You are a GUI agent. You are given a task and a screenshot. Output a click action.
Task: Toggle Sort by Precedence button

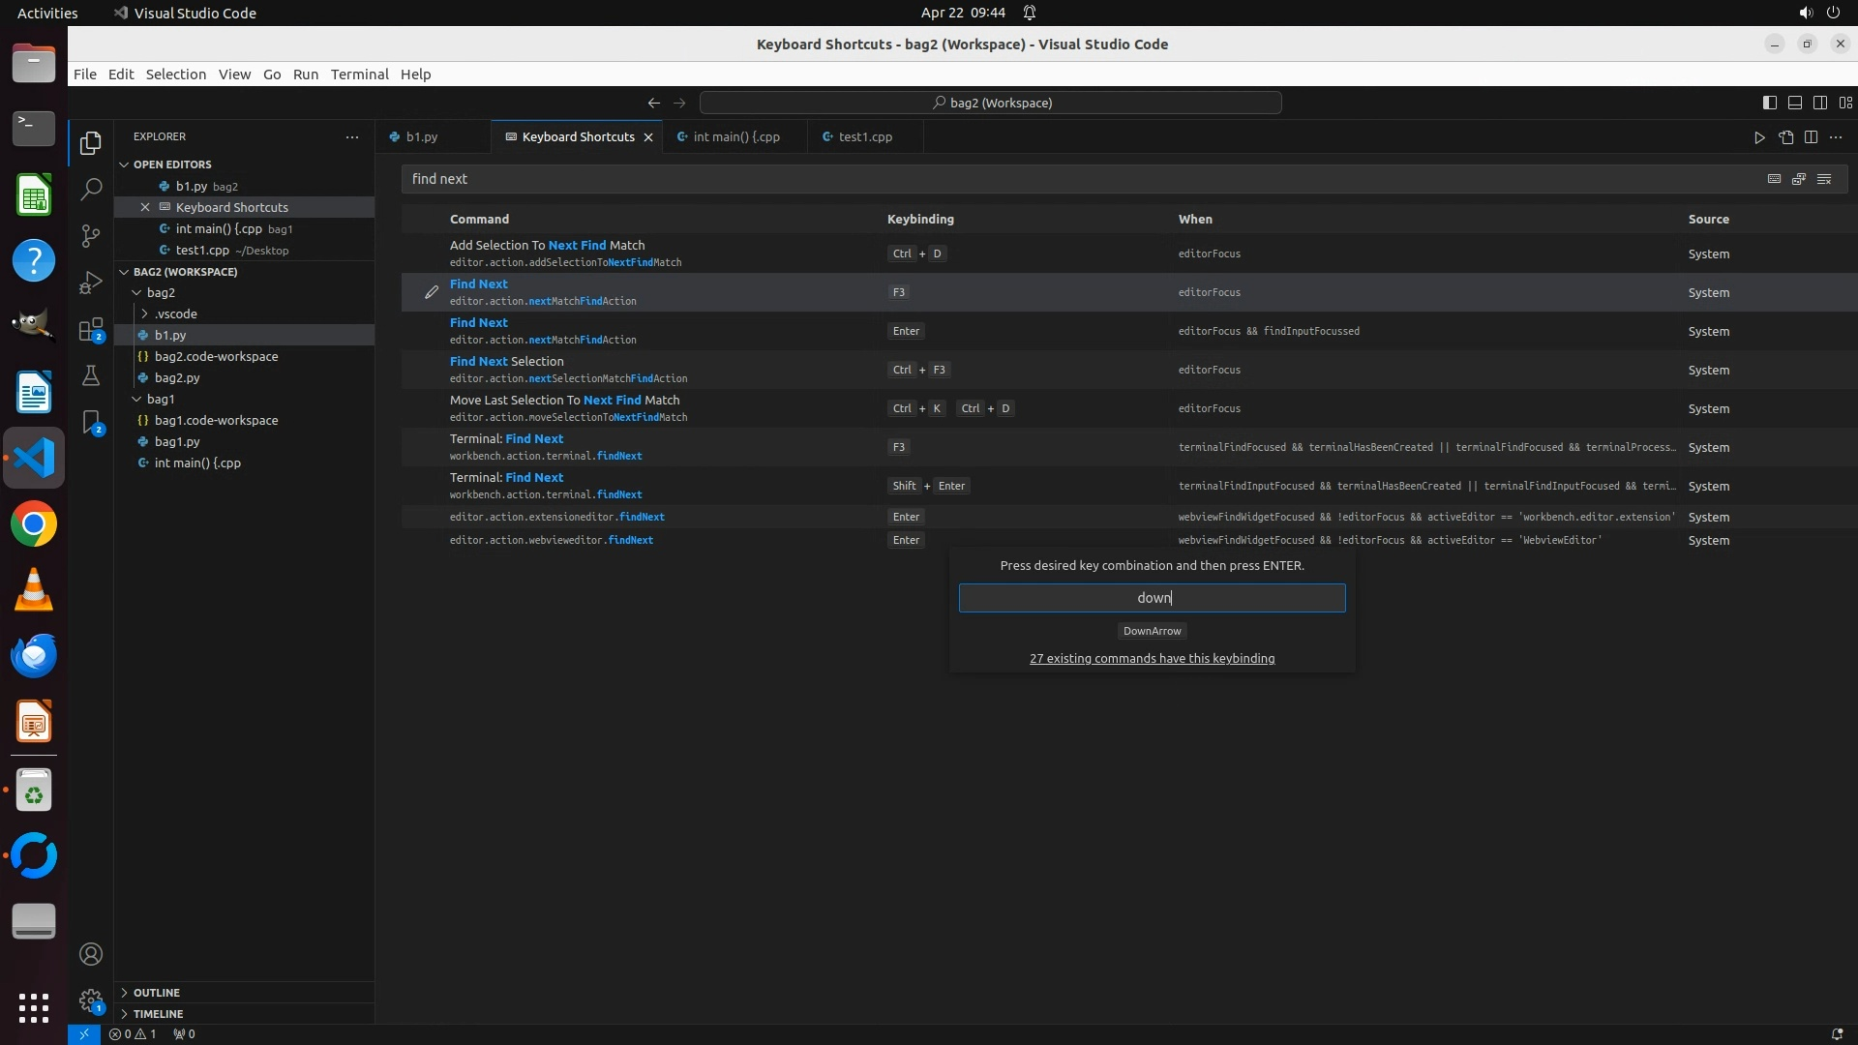tap(1799, 179)
